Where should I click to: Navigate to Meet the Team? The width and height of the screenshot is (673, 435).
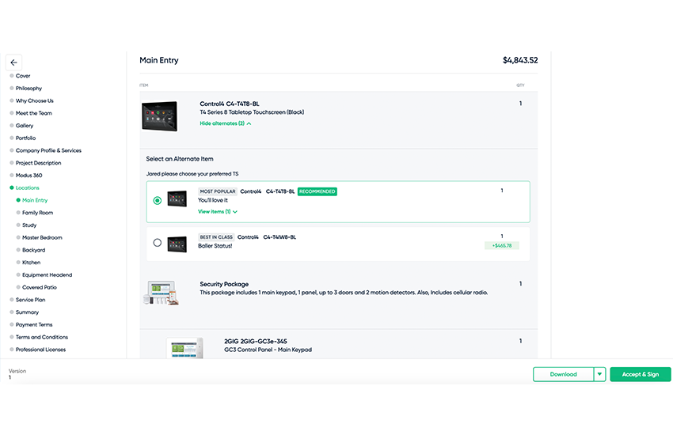click(33, 113)
